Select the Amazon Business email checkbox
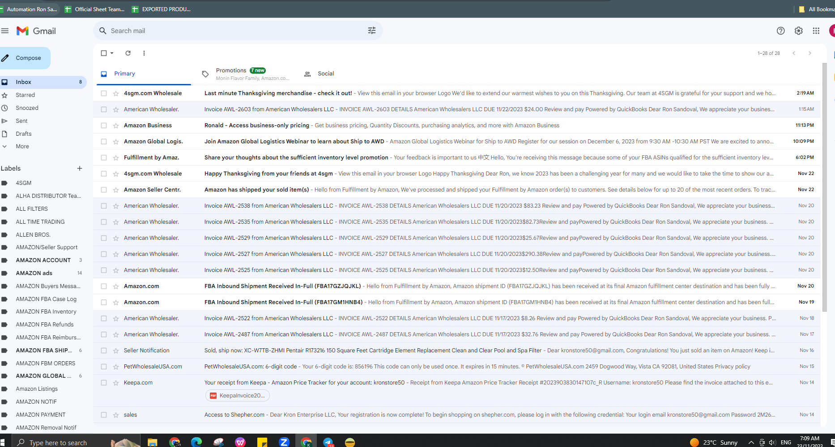835x447 pixels. point(104,125)
